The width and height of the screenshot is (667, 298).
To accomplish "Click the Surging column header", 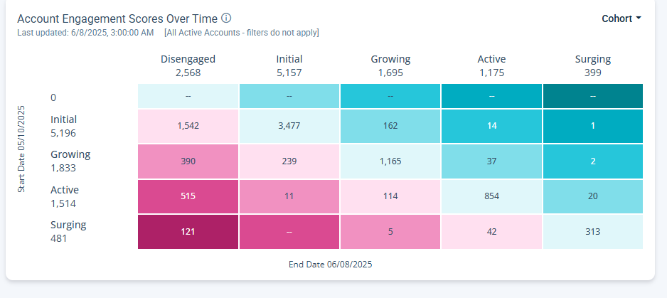I will tap(592, 65).
